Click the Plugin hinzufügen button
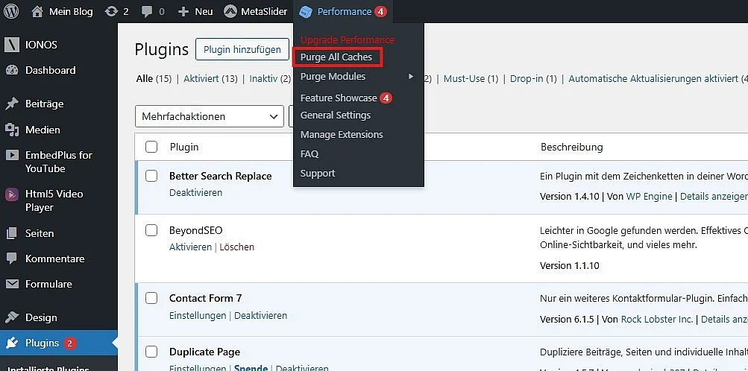 point(242,49)
